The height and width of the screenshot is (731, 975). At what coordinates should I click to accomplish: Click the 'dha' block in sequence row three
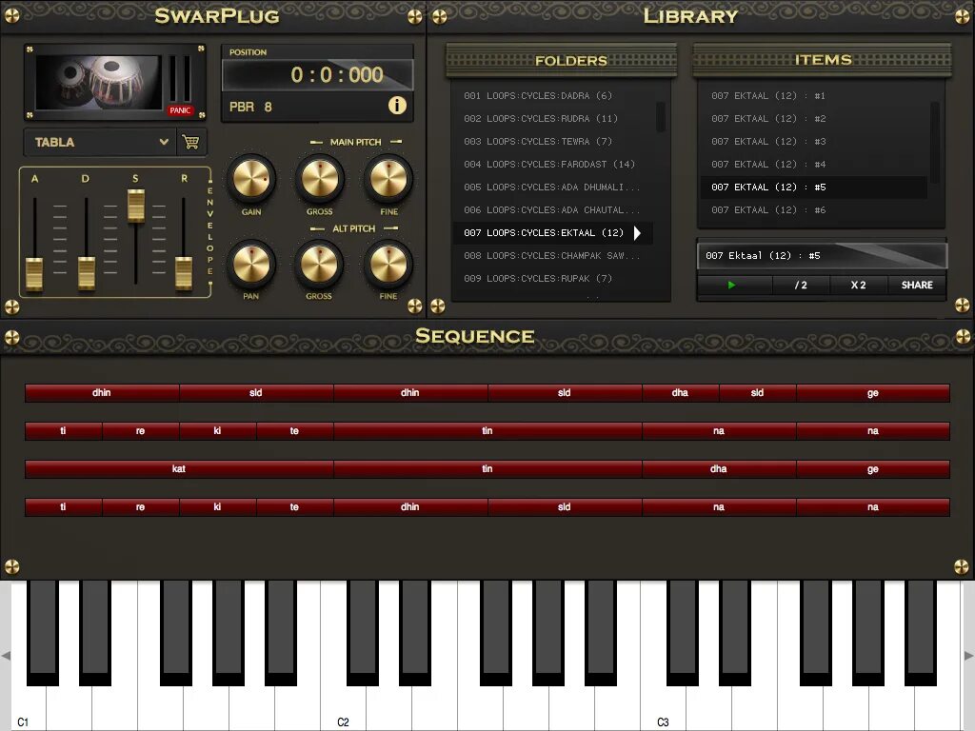pyautogui.click(x=719, y=468)
